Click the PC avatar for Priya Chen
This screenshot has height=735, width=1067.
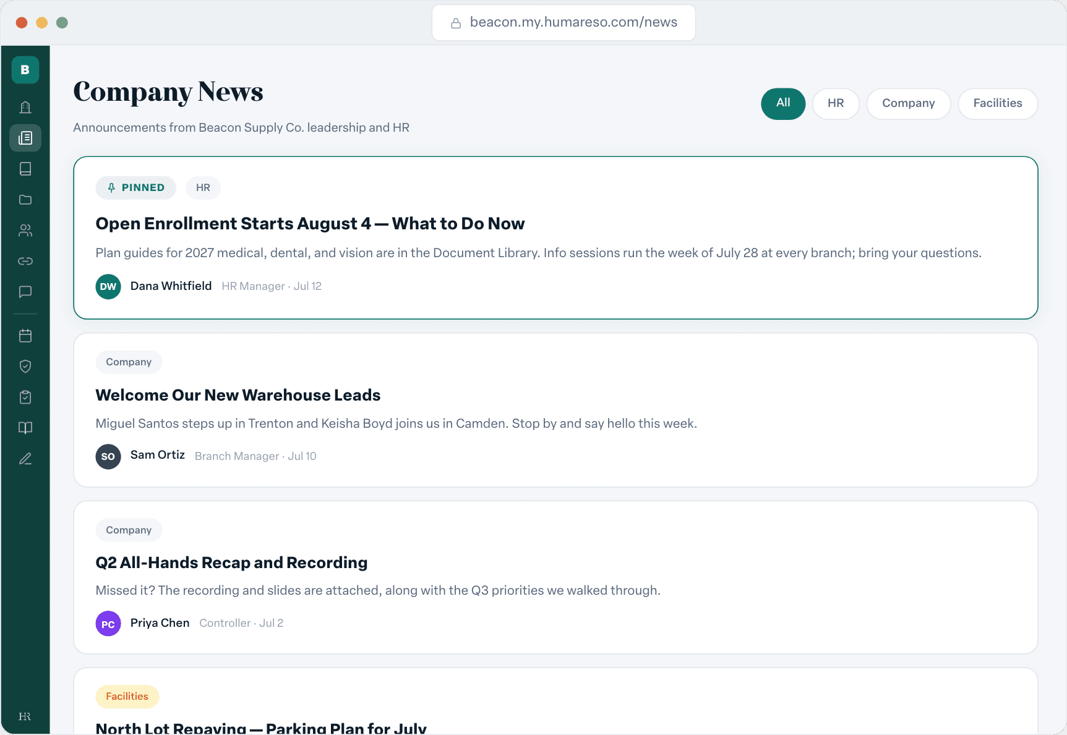click(x=108, y=624)
